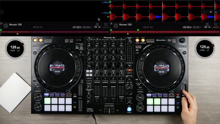Image resolution: width=220 pixels, height=124 pixels.
Task: Click deck 1 remaining time -01:00.9
Action: click(x=77, y=27)
